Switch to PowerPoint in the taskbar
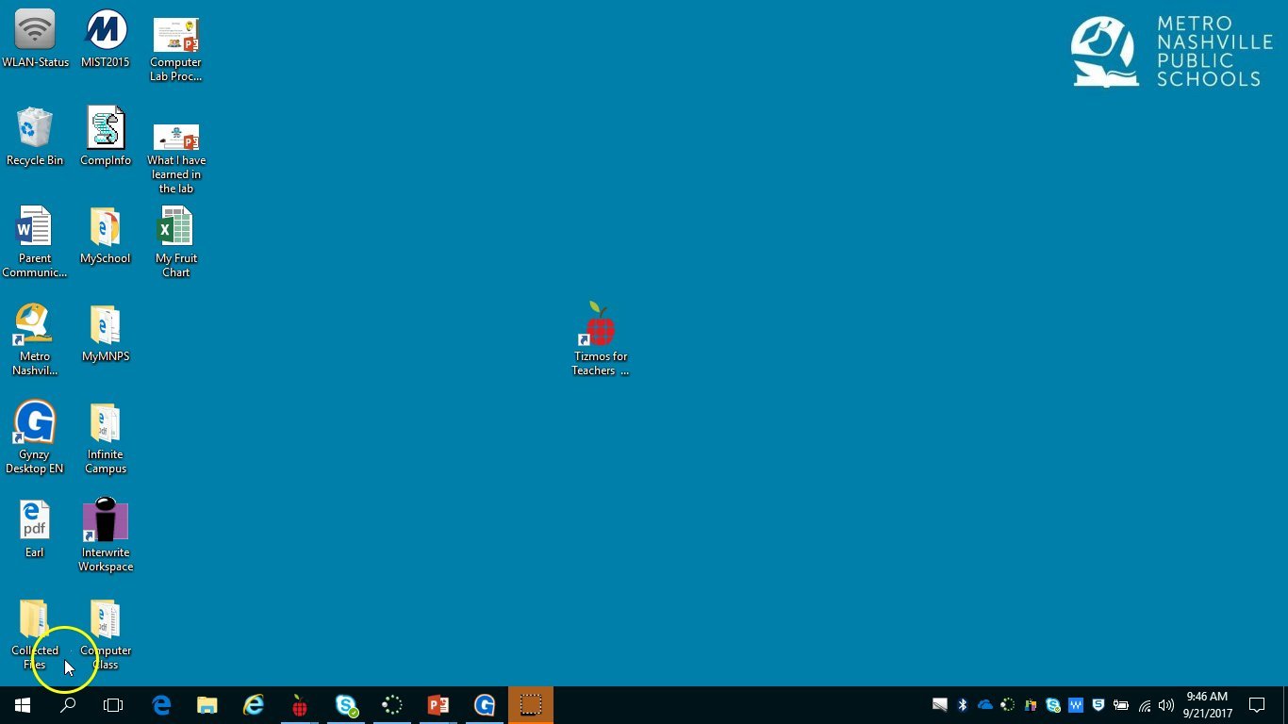The width and height of the screenshot is (1288, 724). 438,705
